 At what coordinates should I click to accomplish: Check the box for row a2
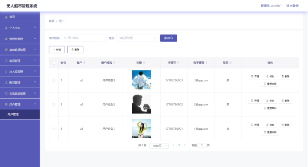(53, 105)
